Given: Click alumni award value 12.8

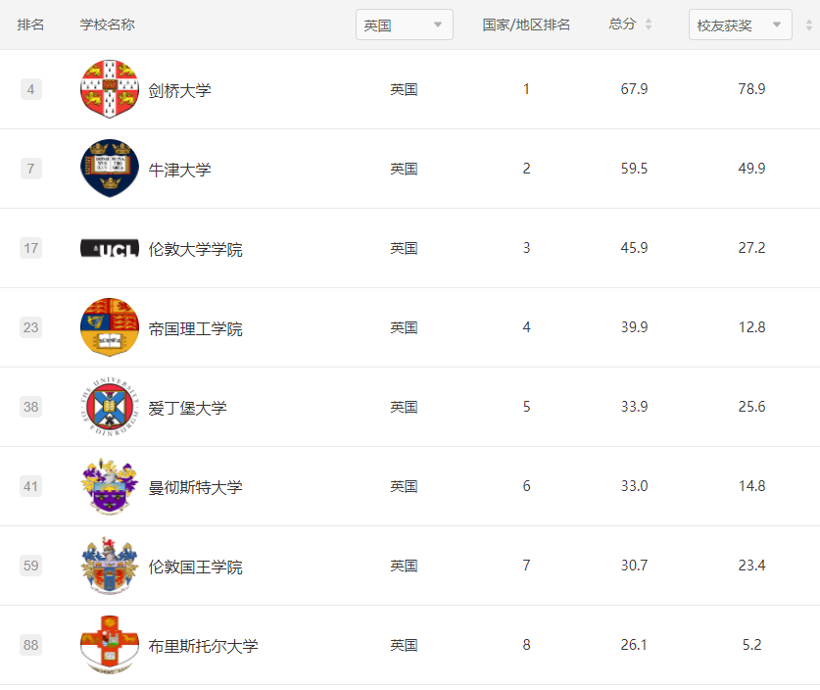Looking at the screenshot, I should coord(752,328).
